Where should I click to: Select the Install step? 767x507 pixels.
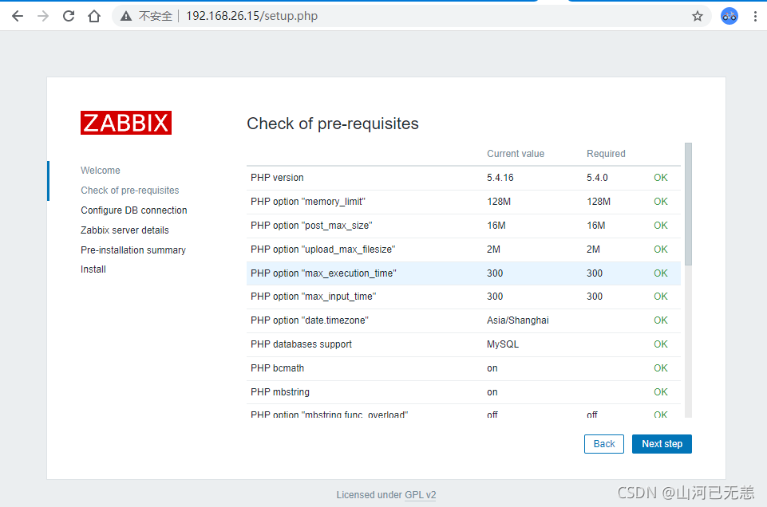click(93, 269)
